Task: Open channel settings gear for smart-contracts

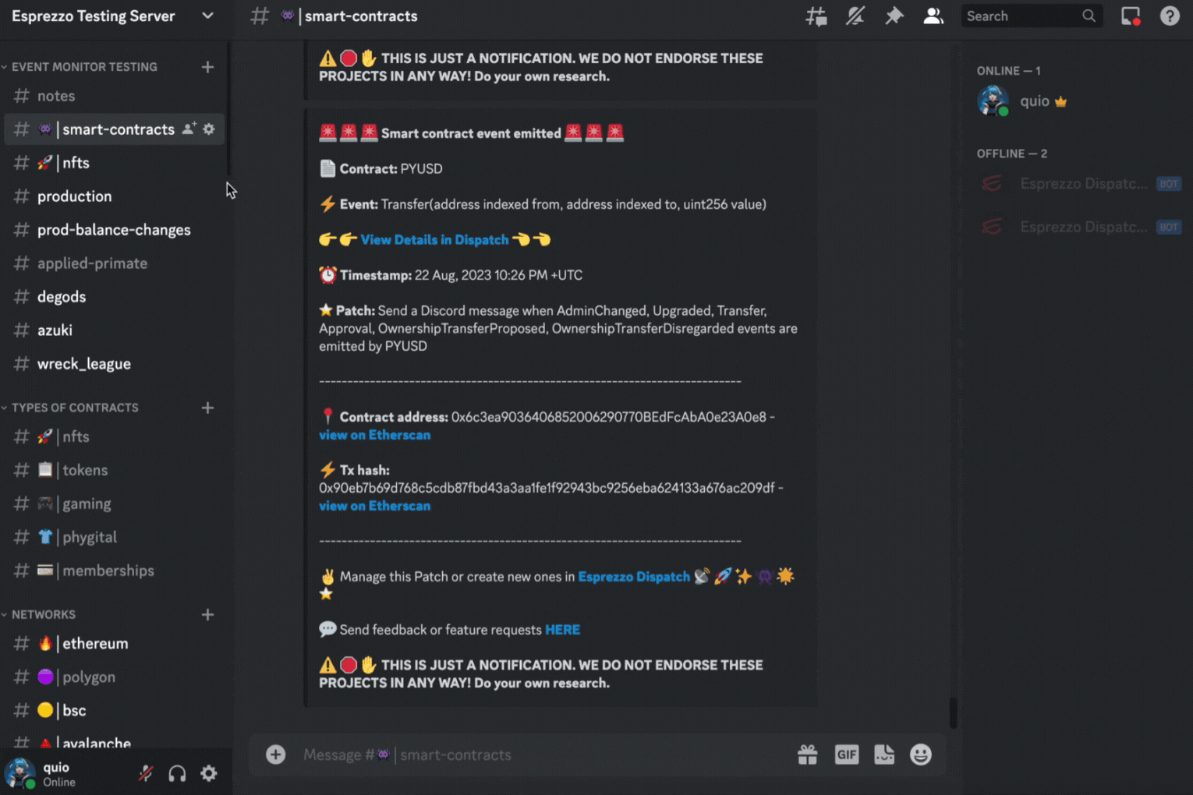Action: [209, 129]
